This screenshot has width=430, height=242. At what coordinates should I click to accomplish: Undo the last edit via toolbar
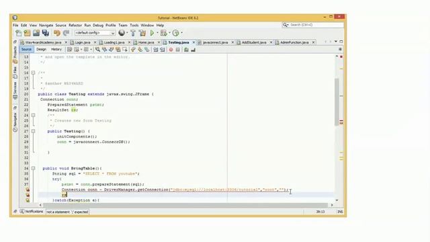point(56,33)
